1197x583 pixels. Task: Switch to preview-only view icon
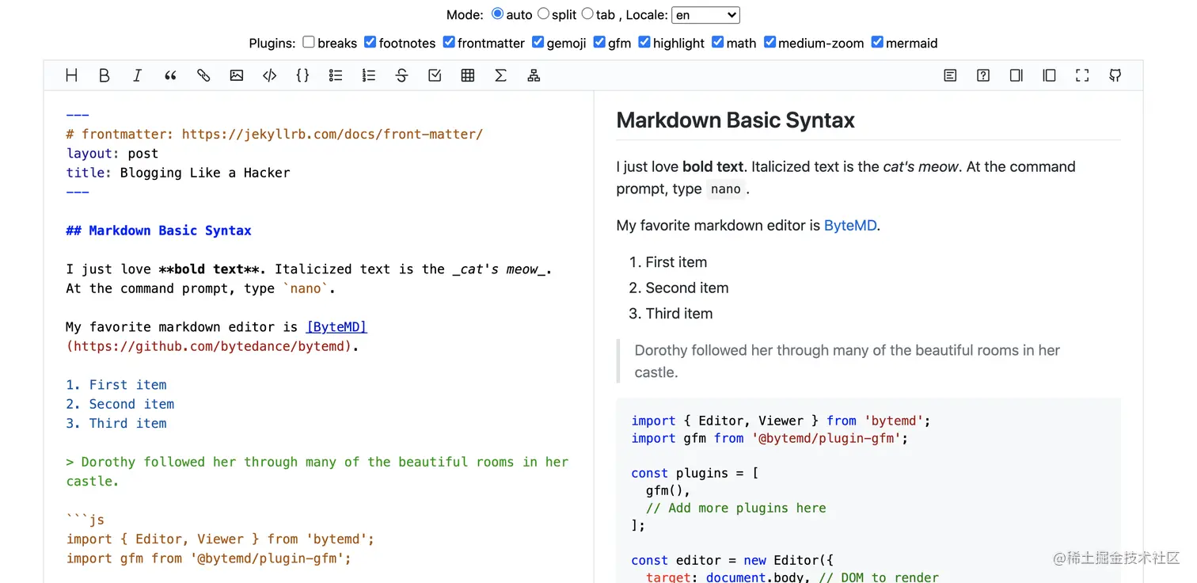[x=1049, y=75]
